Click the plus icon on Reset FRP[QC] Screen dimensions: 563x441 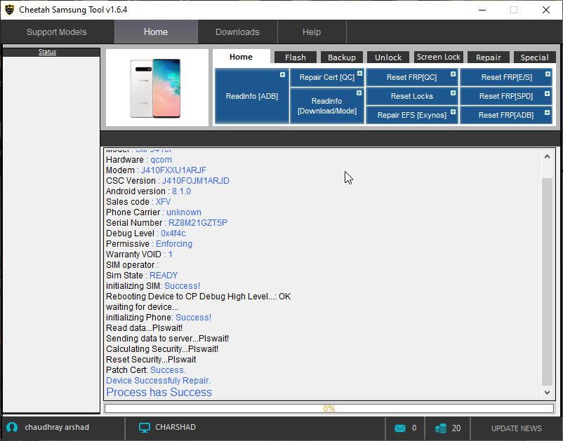(453, 74)
